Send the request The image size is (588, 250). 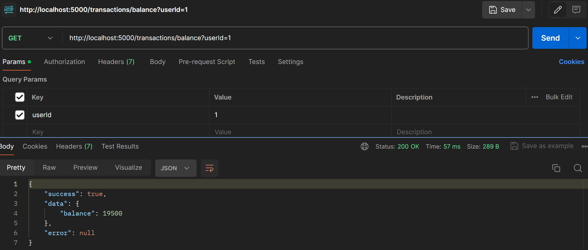pyautogui.click(x=550, y=38)
